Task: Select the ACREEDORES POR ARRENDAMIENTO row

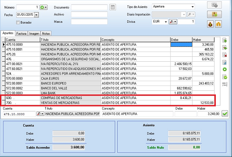Action: point(108,74)
